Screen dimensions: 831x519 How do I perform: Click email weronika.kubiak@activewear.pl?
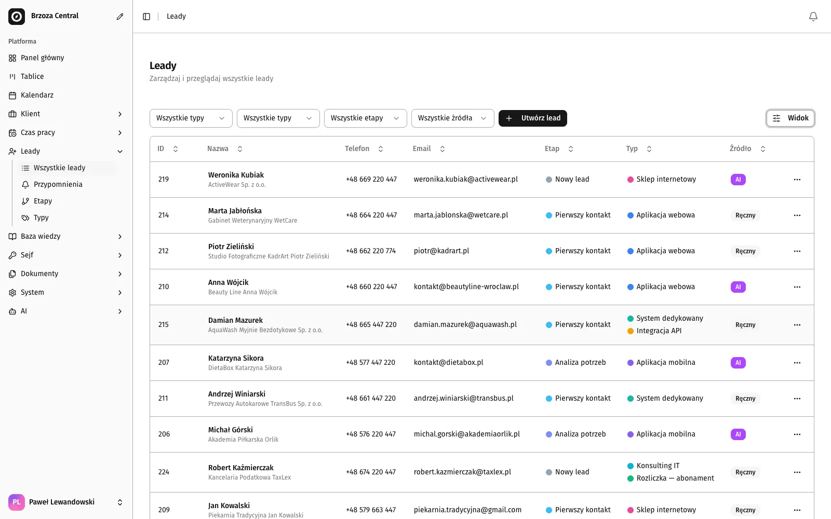[466, 180]
